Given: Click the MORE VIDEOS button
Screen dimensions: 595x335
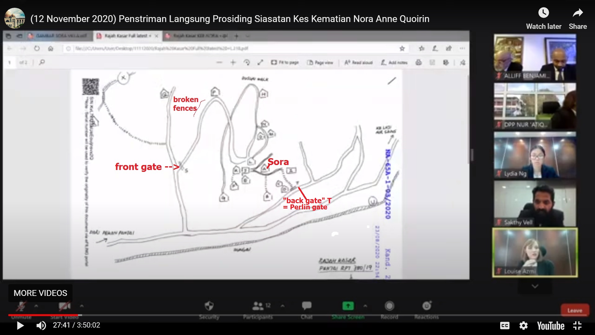Looking at the screenshot, I should pos(40,293).
